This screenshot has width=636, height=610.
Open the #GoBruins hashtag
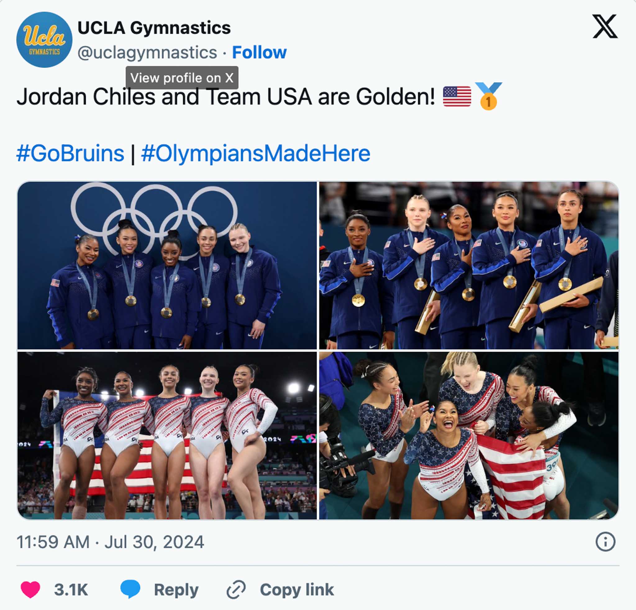click(70, 153)
